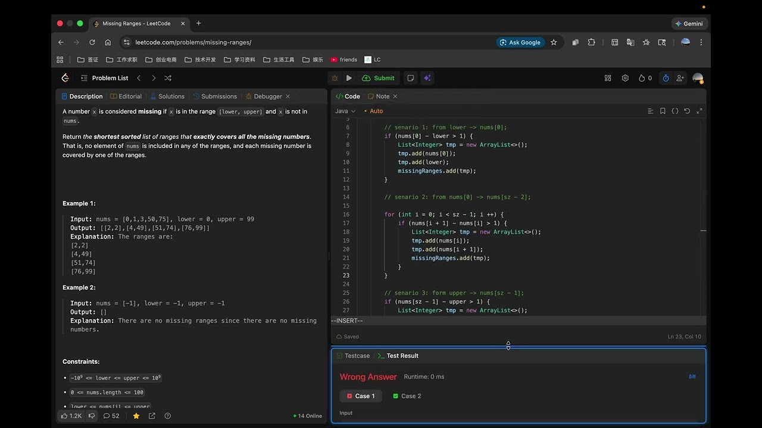Open the notes sticky icon

[411, 78]
